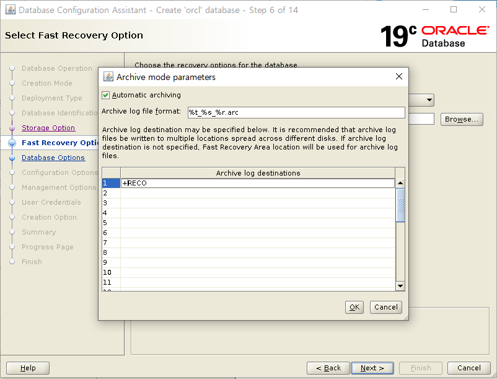Click the wizard's bottom Cancel button
This screenshot has width=497, height=379.
(x=468, y=368)
